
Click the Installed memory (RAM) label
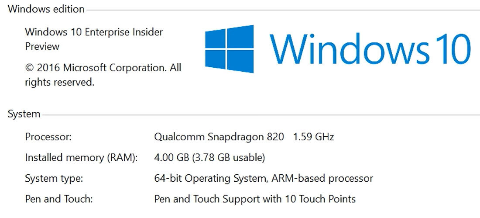point(81,157)
